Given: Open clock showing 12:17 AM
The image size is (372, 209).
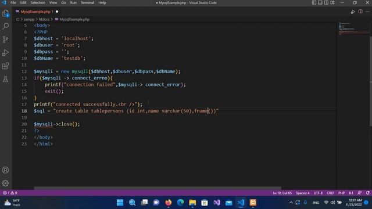Looking at the screenshot, I should pyautogui.click(x=353, y=203).
